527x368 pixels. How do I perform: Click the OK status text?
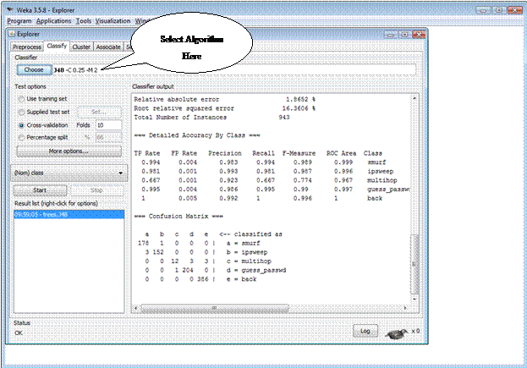pos(19,332)
